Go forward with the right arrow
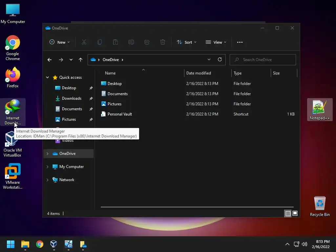Image resolution: width=336 pixels, height=252 pixels. (x=61, y=60)
